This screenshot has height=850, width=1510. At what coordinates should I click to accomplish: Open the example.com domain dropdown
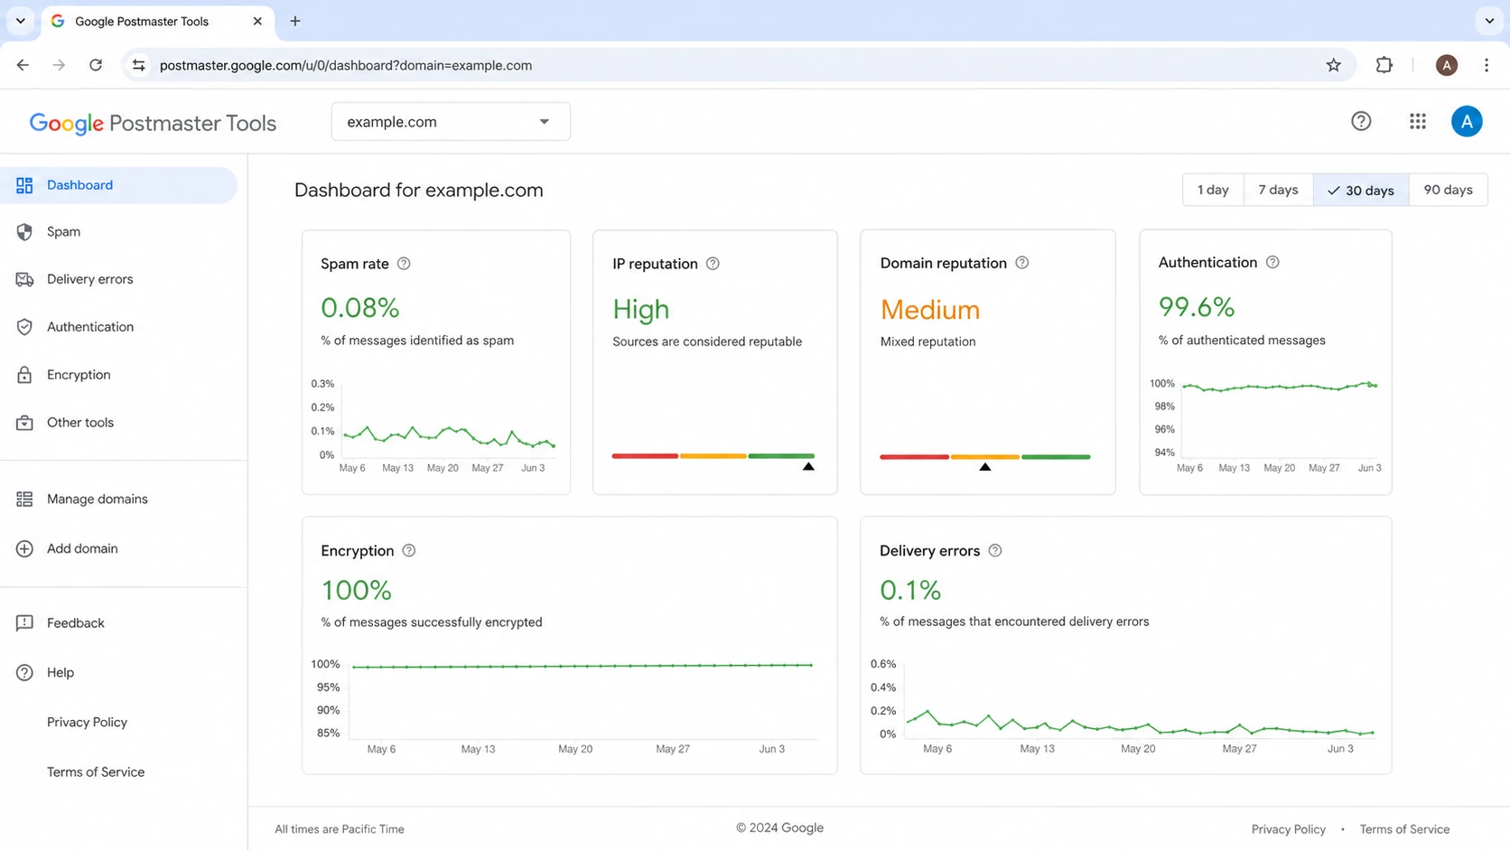[451, 122]
